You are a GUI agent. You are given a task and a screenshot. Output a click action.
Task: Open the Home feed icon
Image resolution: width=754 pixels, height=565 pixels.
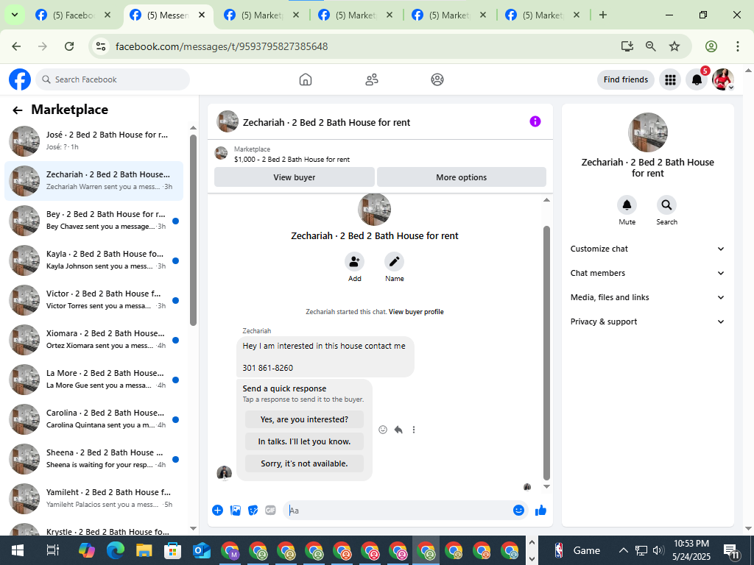click(x=306, y=79)
